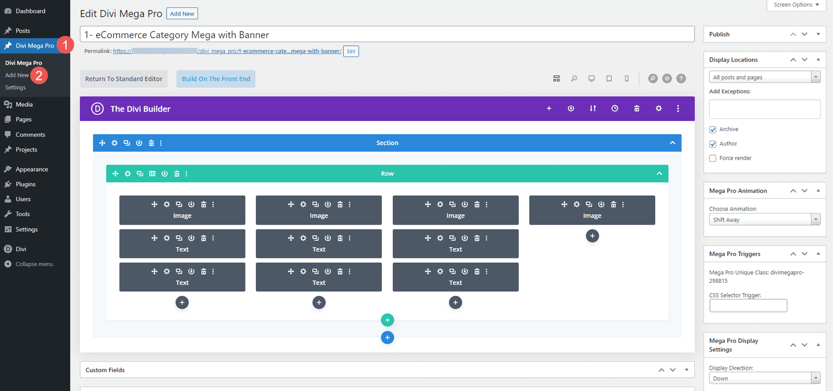833x391 pixels.
Task: Open portability arrows icon in Divi Builder header
Action: 593,109
